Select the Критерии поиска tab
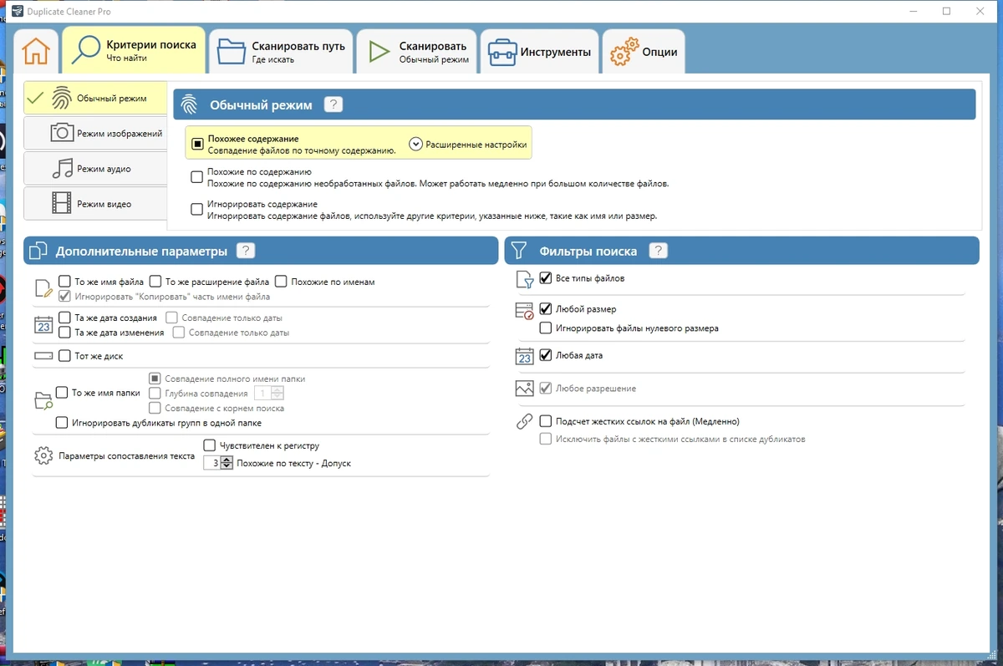The width and height of the screenshot is (1003, 666). 134,51
